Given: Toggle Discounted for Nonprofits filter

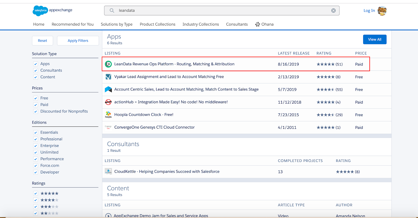Looking at the screenshot, I should click(36, 112).
